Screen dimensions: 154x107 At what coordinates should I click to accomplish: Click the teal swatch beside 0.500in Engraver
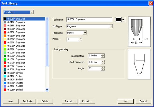(5, 70)
